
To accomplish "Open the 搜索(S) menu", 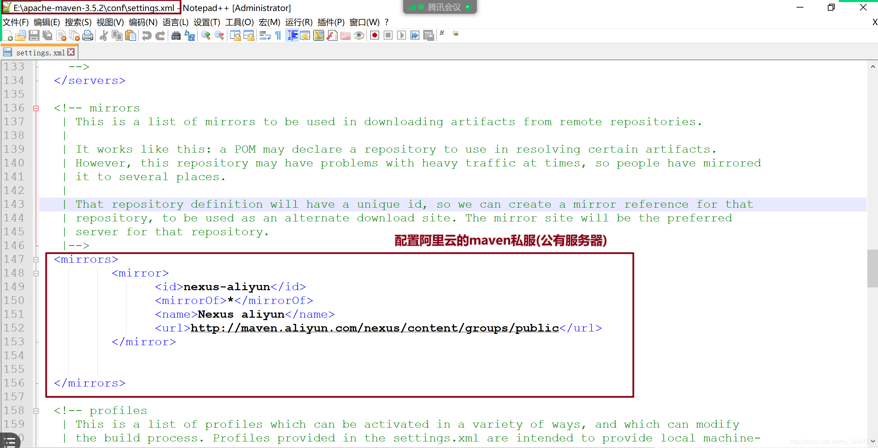I will point(78,22).
